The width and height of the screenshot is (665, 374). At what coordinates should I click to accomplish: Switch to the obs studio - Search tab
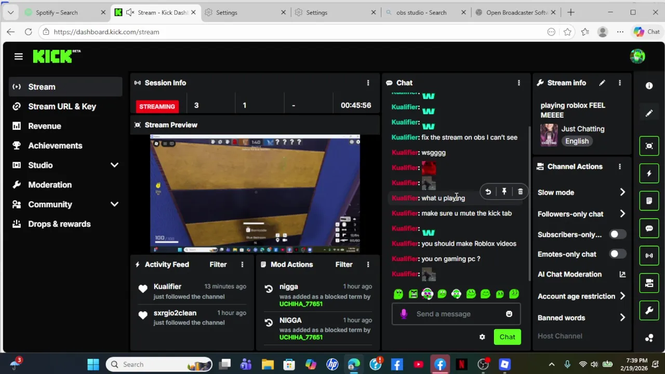pyautogui.click(x=425, y=12)
